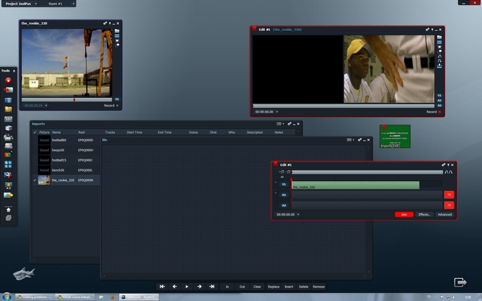Click the zoom-in magnifier on Edit #1 timeline
This screenshot has width=482, height=301.
[282, 172]
